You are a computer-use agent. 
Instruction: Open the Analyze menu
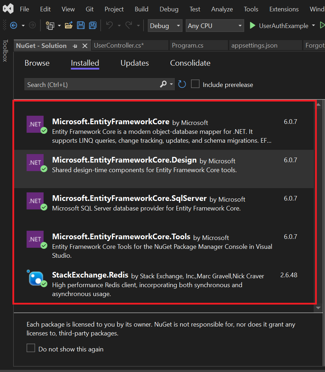222,9
